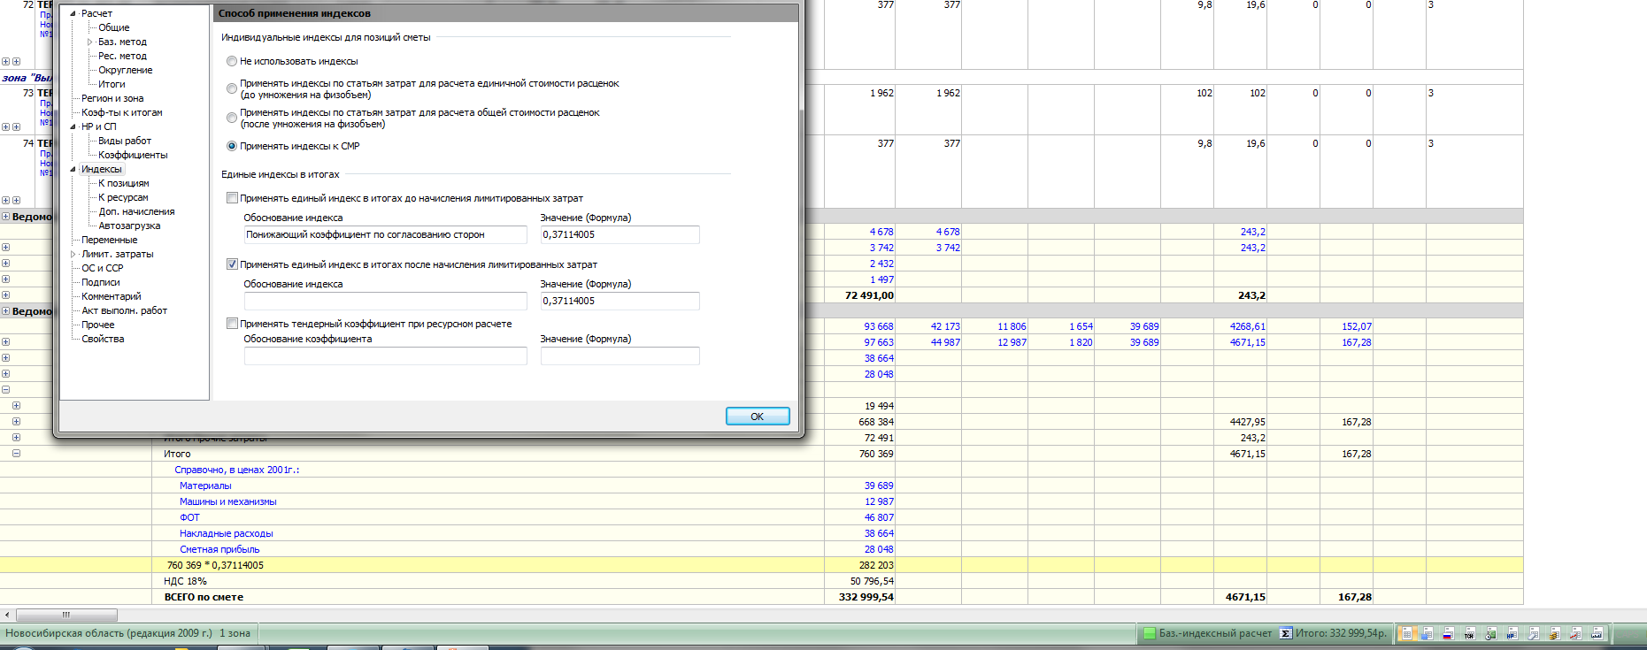Click the Материалы row label
Viewport: 1647px width, 650px height.
click(205, 486)
